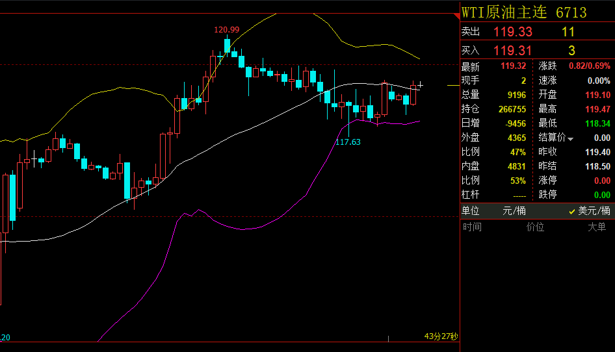615x352 pixels.
Task: Click the 买入 price 119.31
Action: point(513,51)
